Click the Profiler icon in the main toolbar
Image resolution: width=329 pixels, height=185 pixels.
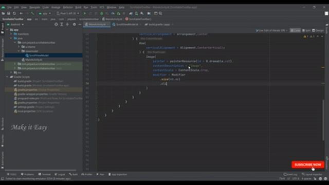point(113,13)
